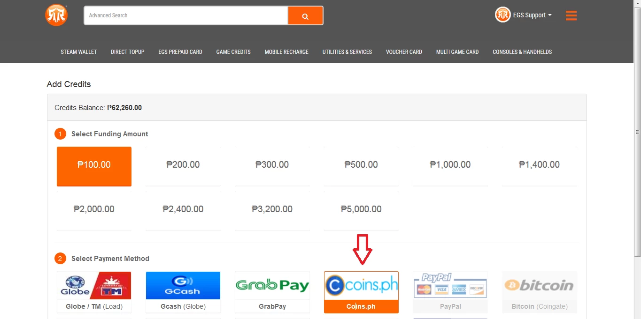Select the ₱1,400.00 funding amount

(x=540, y=166)
